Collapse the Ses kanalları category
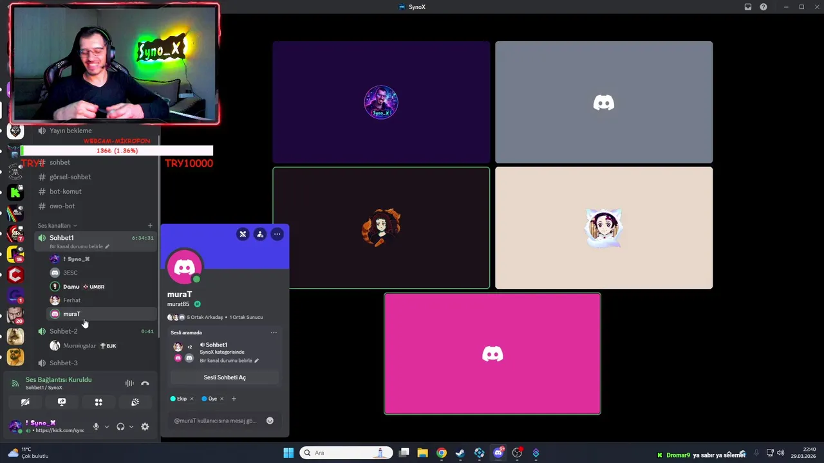824x463 pixels. (x=57, y=226)
